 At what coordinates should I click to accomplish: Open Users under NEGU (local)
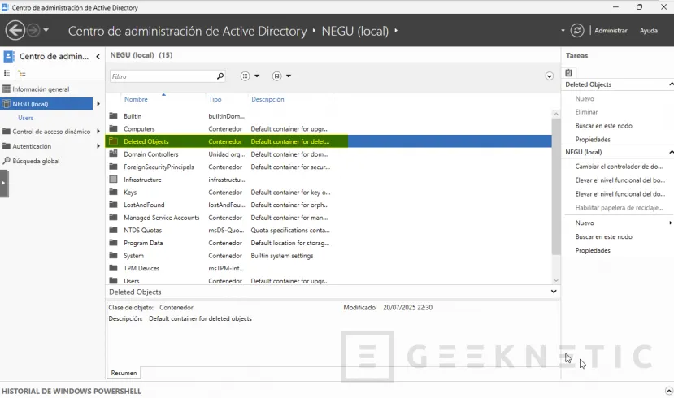coord(25,118)
